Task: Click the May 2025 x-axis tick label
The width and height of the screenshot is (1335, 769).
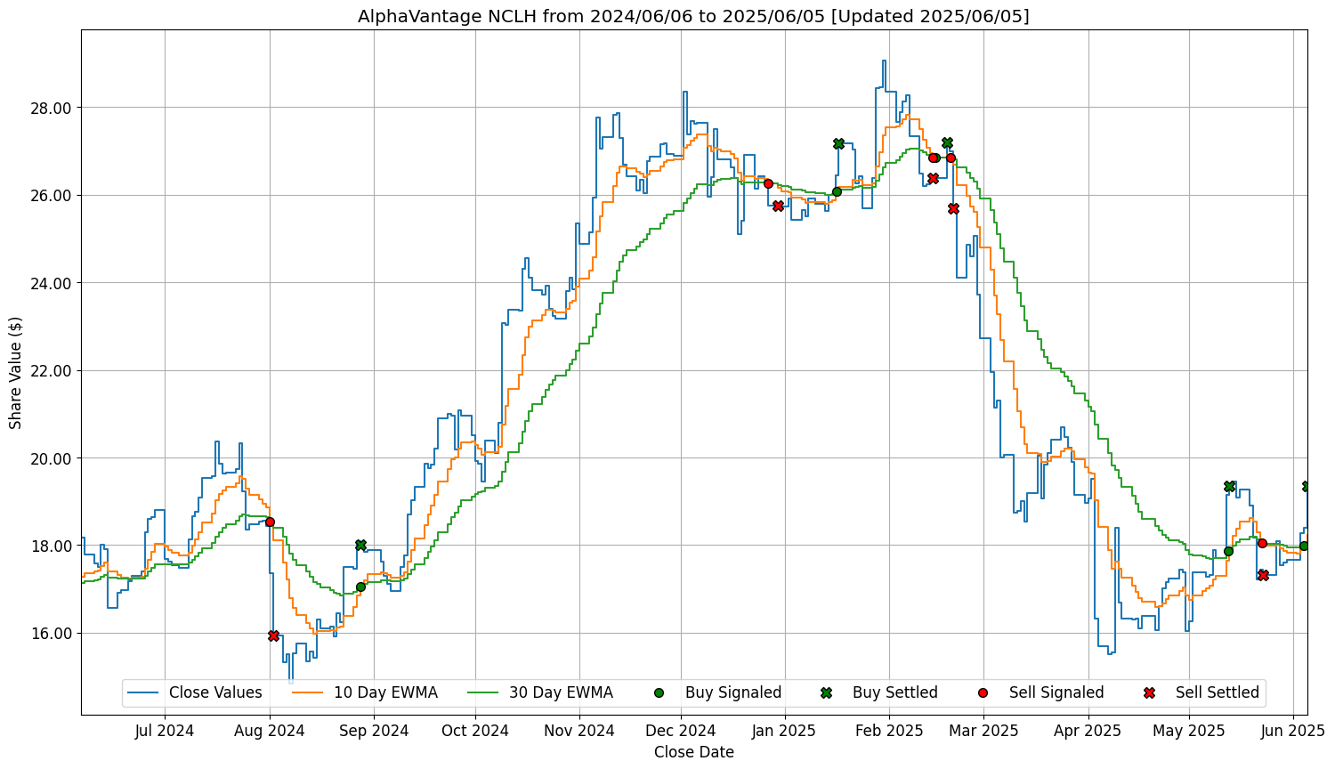Action: coord(1189,732)
